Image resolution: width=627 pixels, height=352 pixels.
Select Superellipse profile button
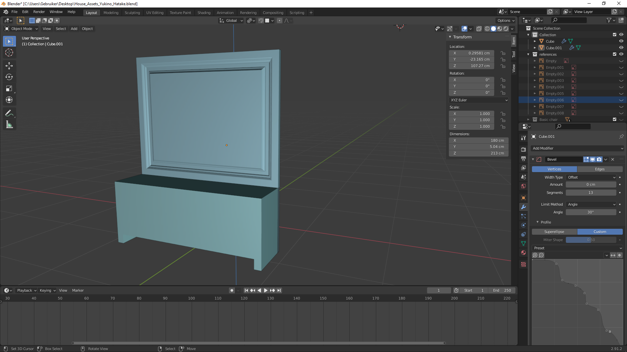[554, 232]
